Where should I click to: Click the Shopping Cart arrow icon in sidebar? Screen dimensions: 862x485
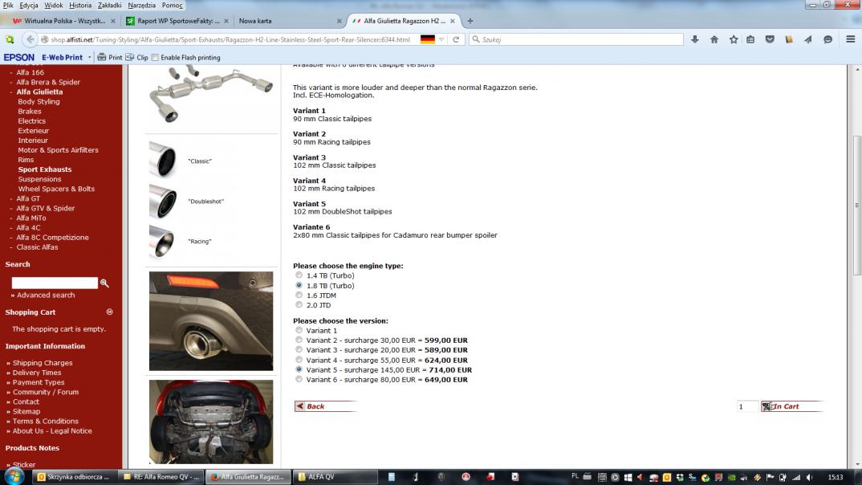109,312
